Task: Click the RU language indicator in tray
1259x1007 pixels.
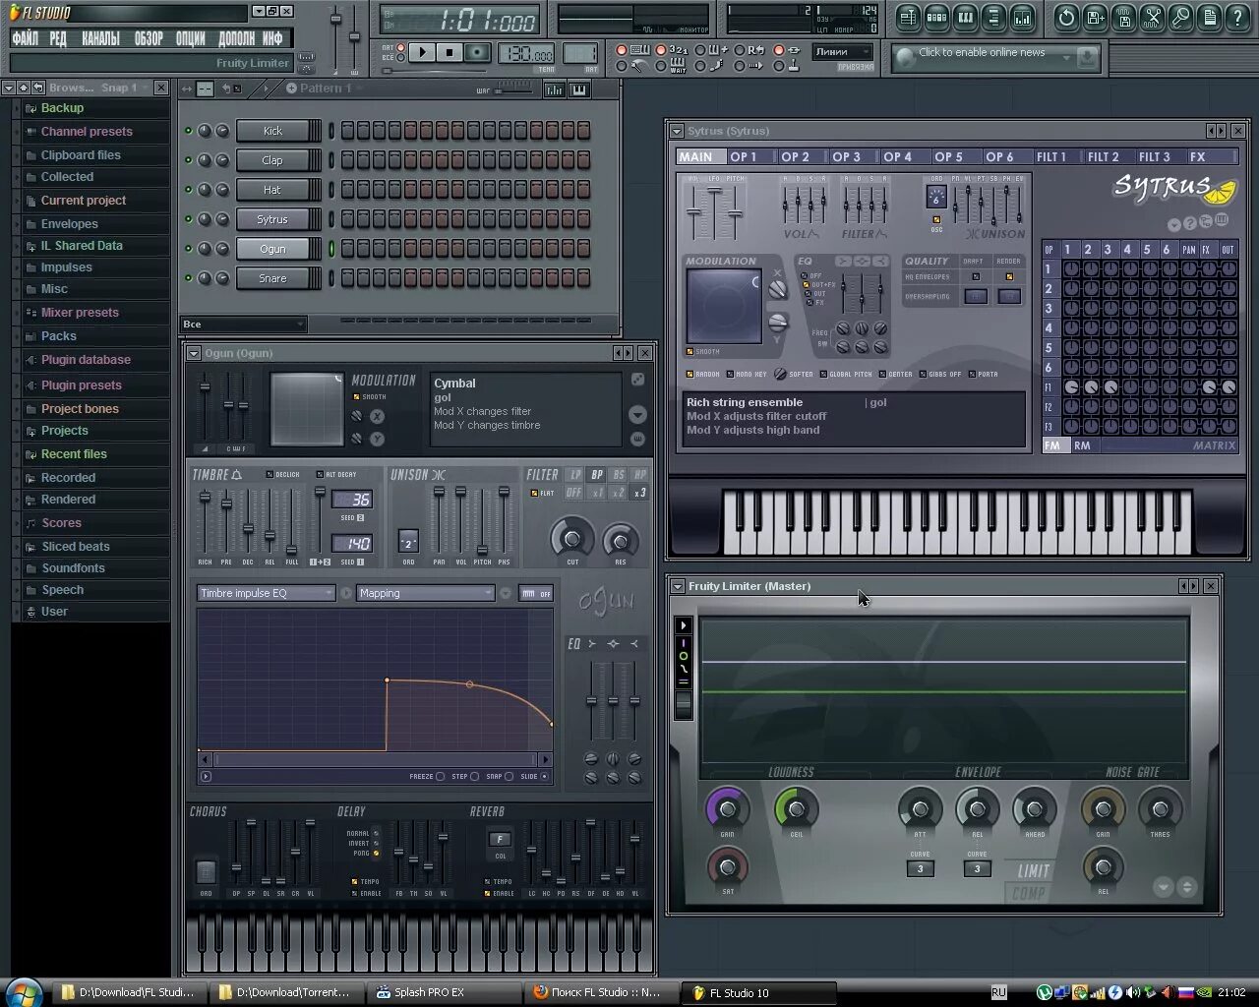Action: coord(998,992)
